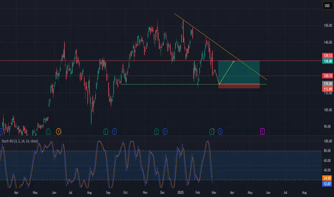Viewport: 334px width, 197px height.
Task: Click the Nov label on time axis
Action: click(x=145, y=193)
